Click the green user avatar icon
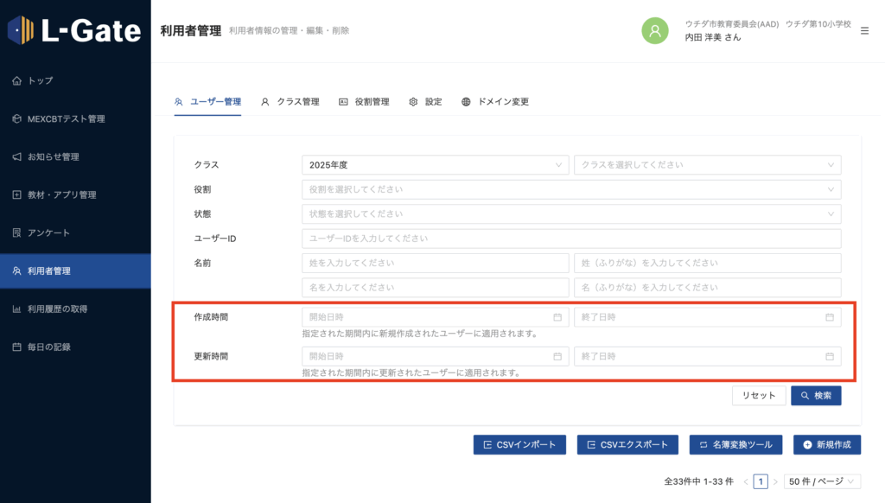885x503 pixels. (655, 31)
